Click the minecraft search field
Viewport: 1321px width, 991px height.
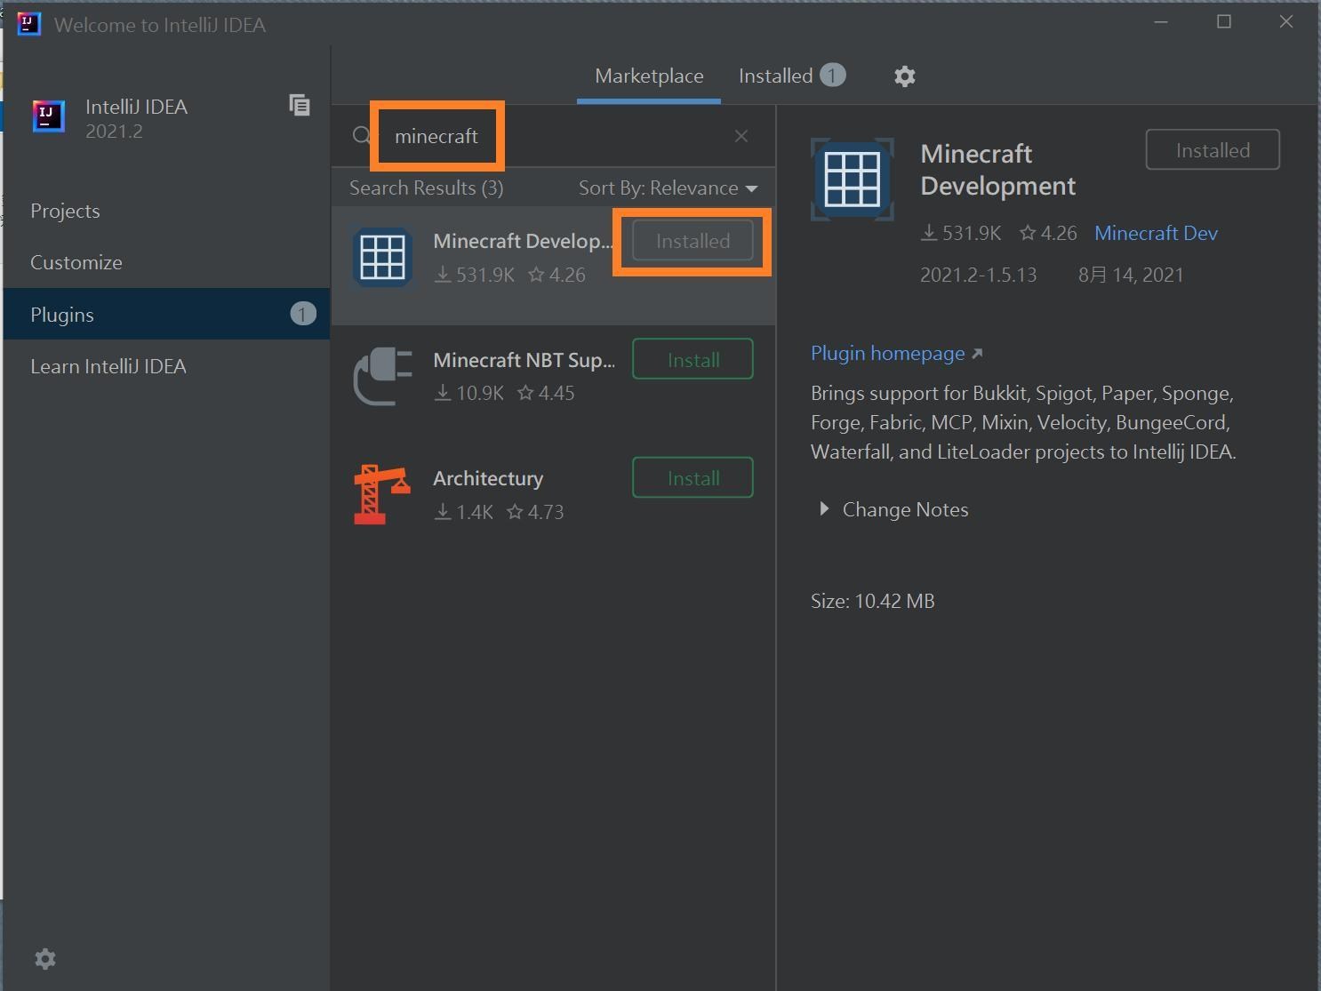[551, 136]
